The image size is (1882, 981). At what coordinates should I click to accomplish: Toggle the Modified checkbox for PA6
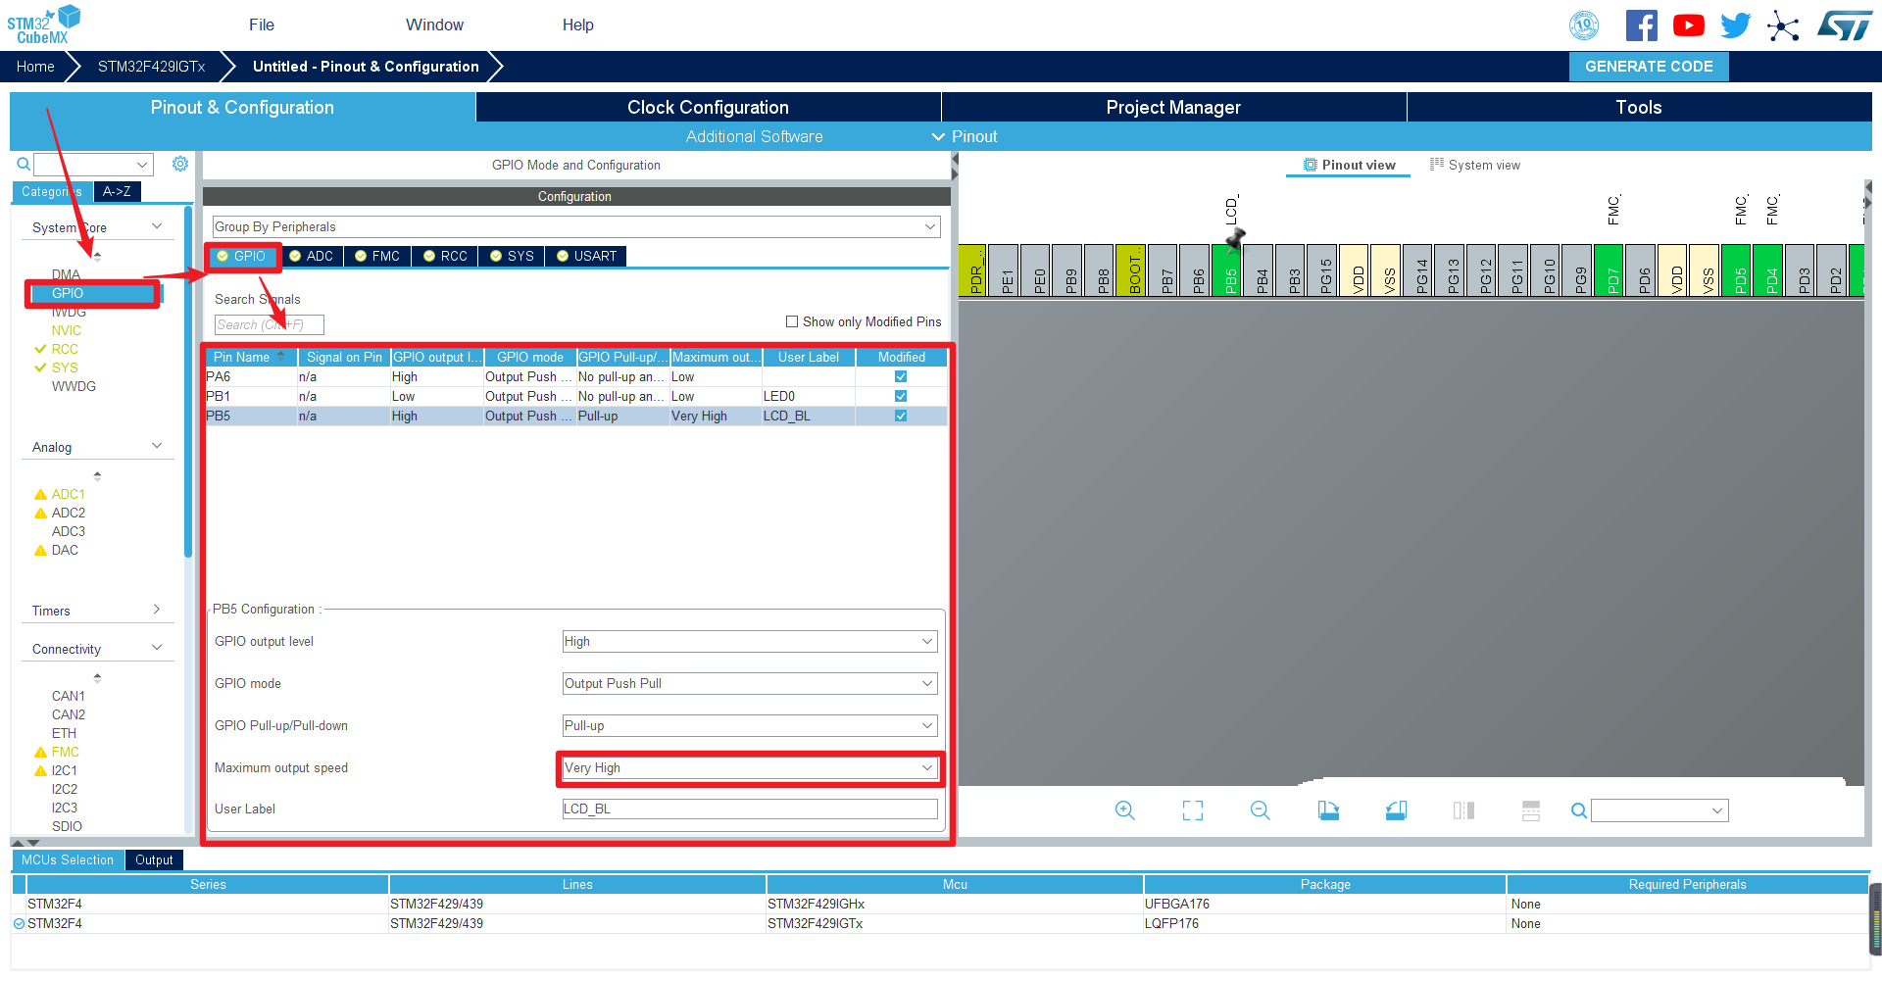click(x=901, y=376)
